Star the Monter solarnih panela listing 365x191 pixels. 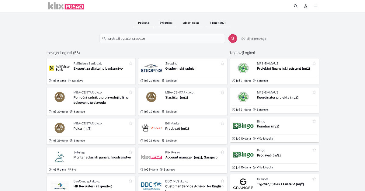(x=130, y=152)
